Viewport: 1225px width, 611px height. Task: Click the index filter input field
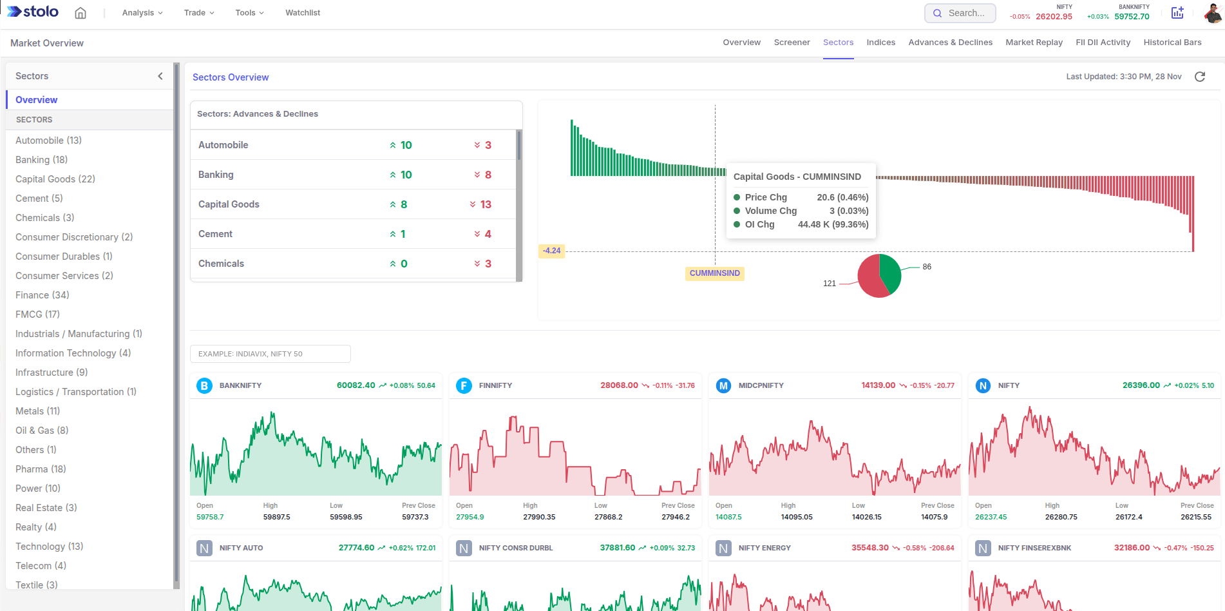coord(271,354)
